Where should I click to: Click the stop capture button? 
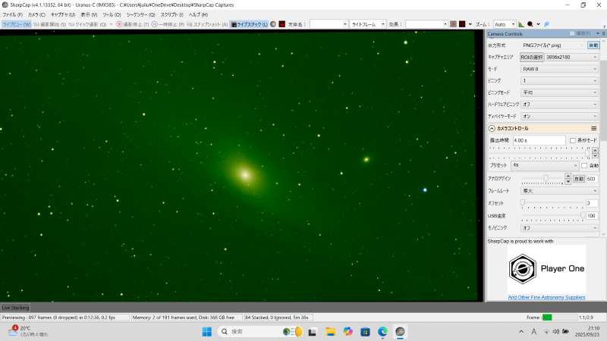coord(130,24)
